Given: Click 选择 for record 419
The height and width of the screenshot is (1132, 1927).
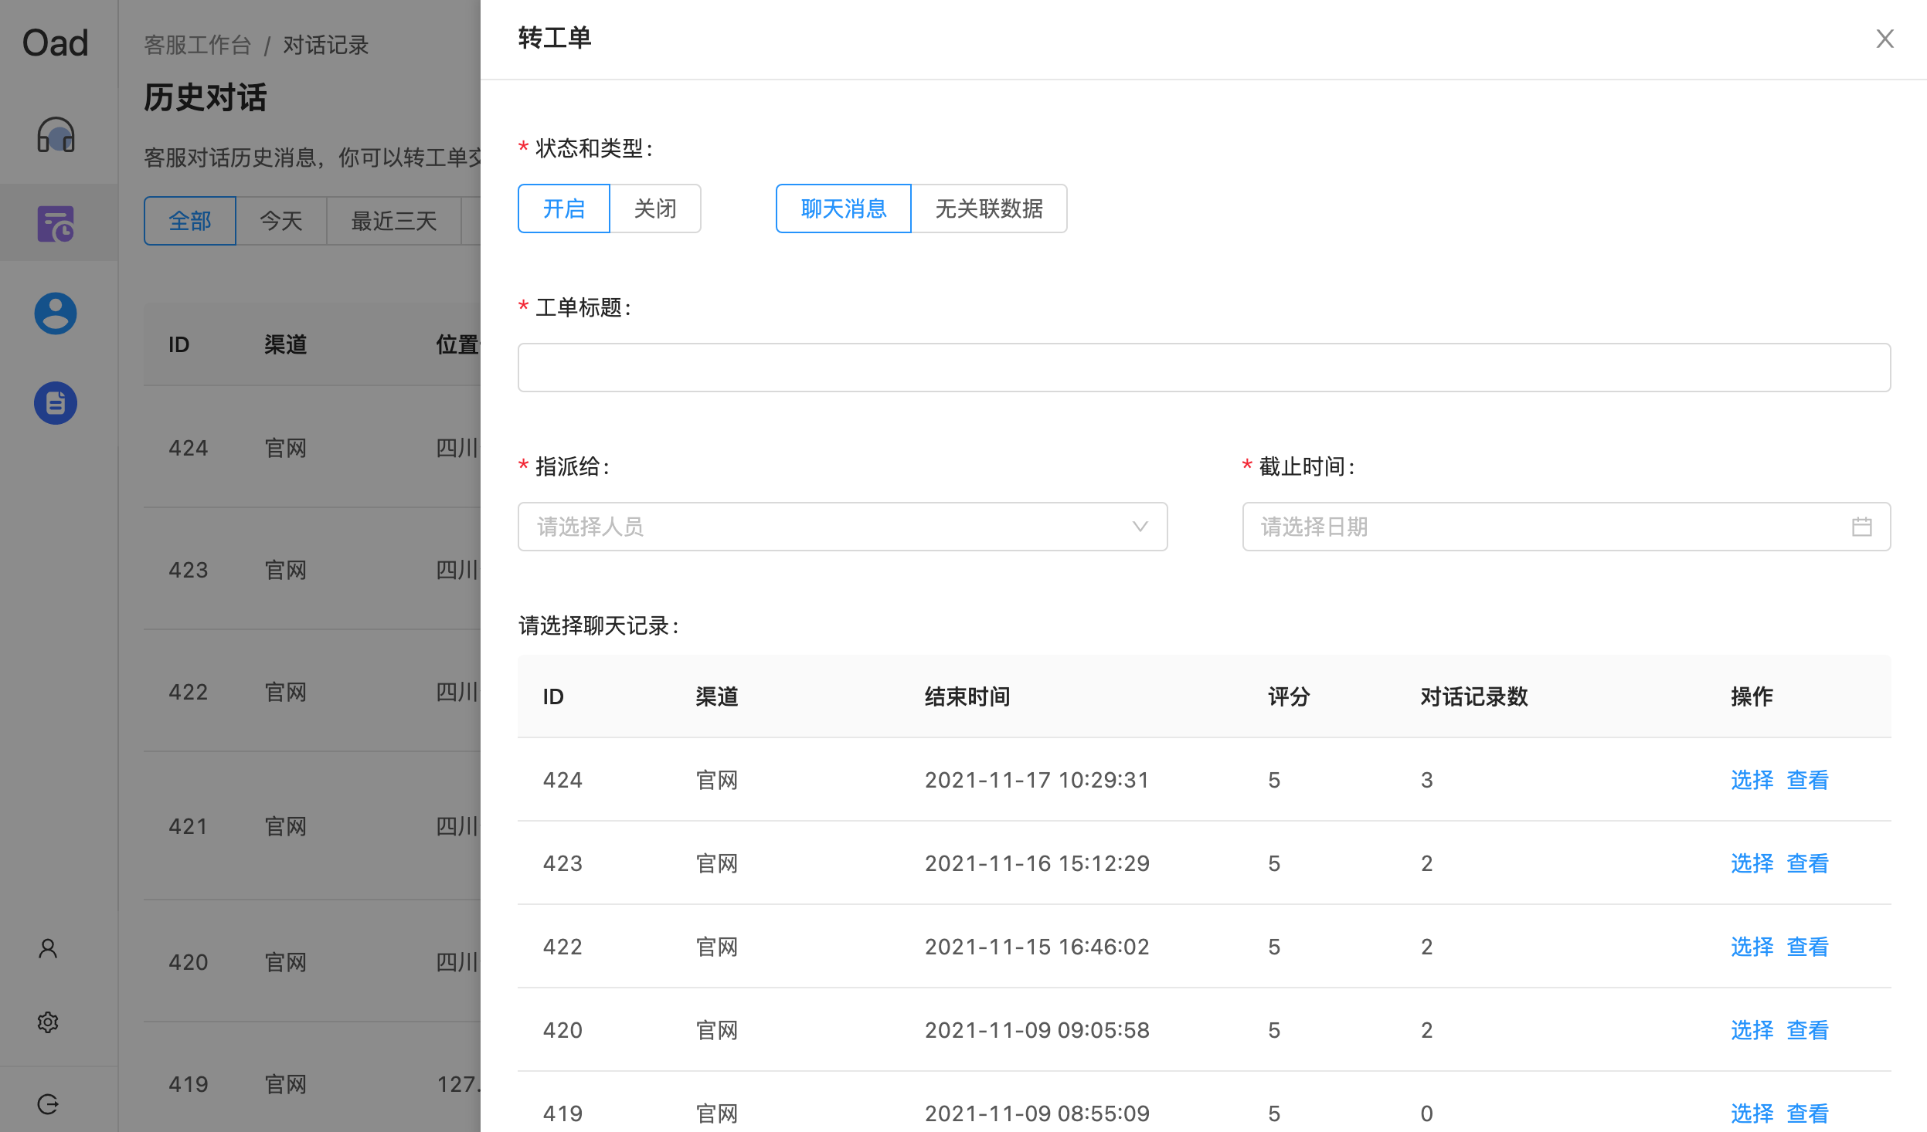Looking at the screenshot, I should (1752, 1113).
